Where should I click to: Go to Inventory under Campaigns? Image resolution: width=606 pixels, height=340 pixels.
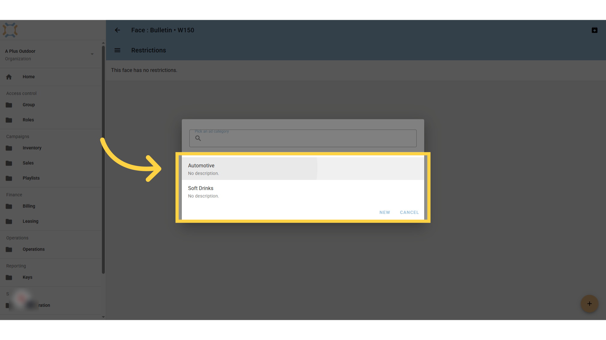(x=50, y=148)
